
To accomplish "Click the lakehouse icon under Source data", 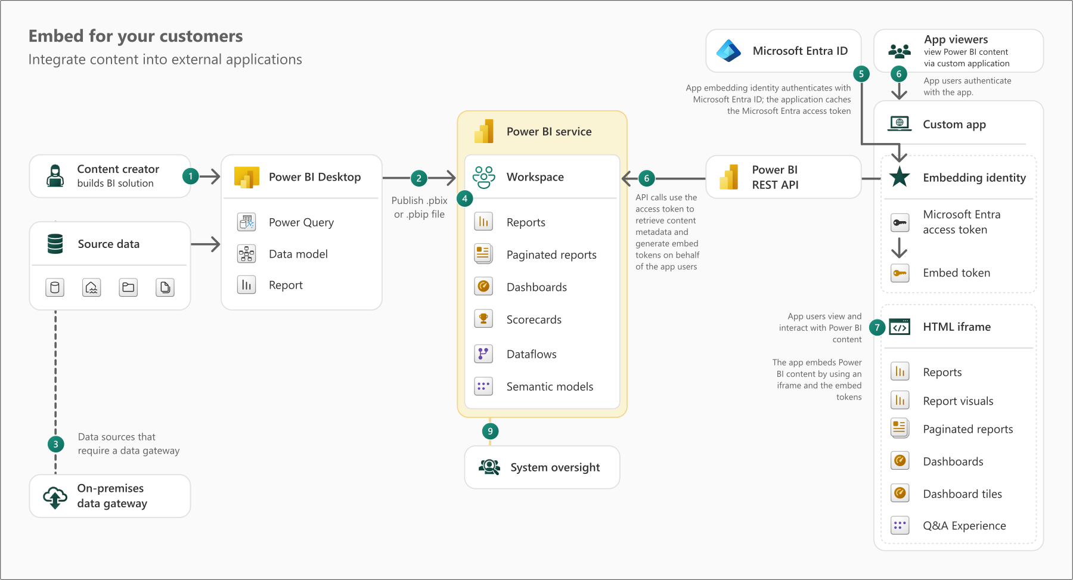I will pos(91,288).
